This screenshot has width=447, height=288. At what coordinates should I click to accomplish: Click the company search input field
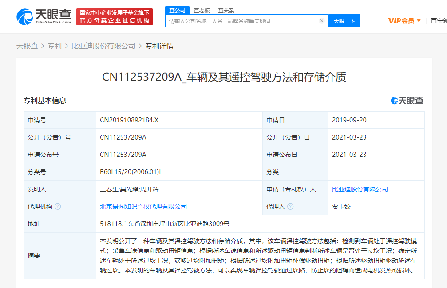pyautogui.click(x=244, y=21)
